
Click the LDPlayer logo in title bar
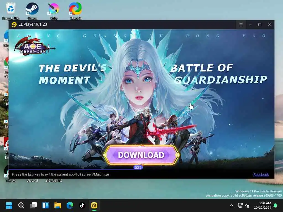coord(14,24)
